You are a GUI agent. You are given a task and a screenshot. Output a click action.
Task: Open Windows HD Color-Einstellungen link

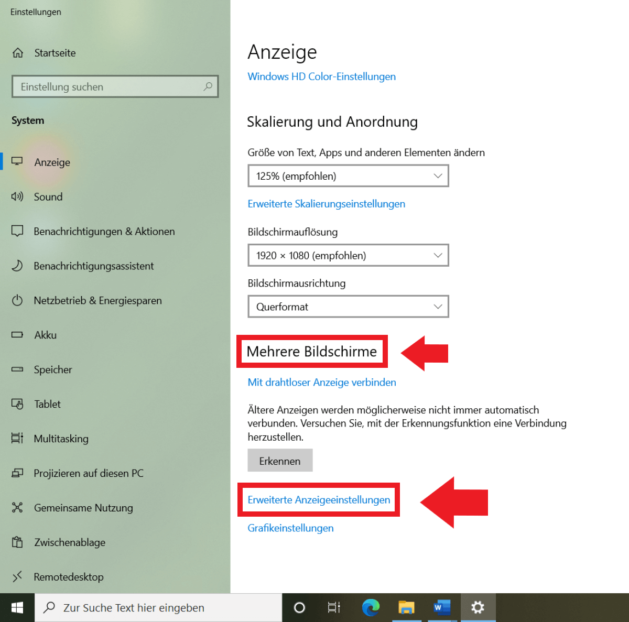click(322, 77)
